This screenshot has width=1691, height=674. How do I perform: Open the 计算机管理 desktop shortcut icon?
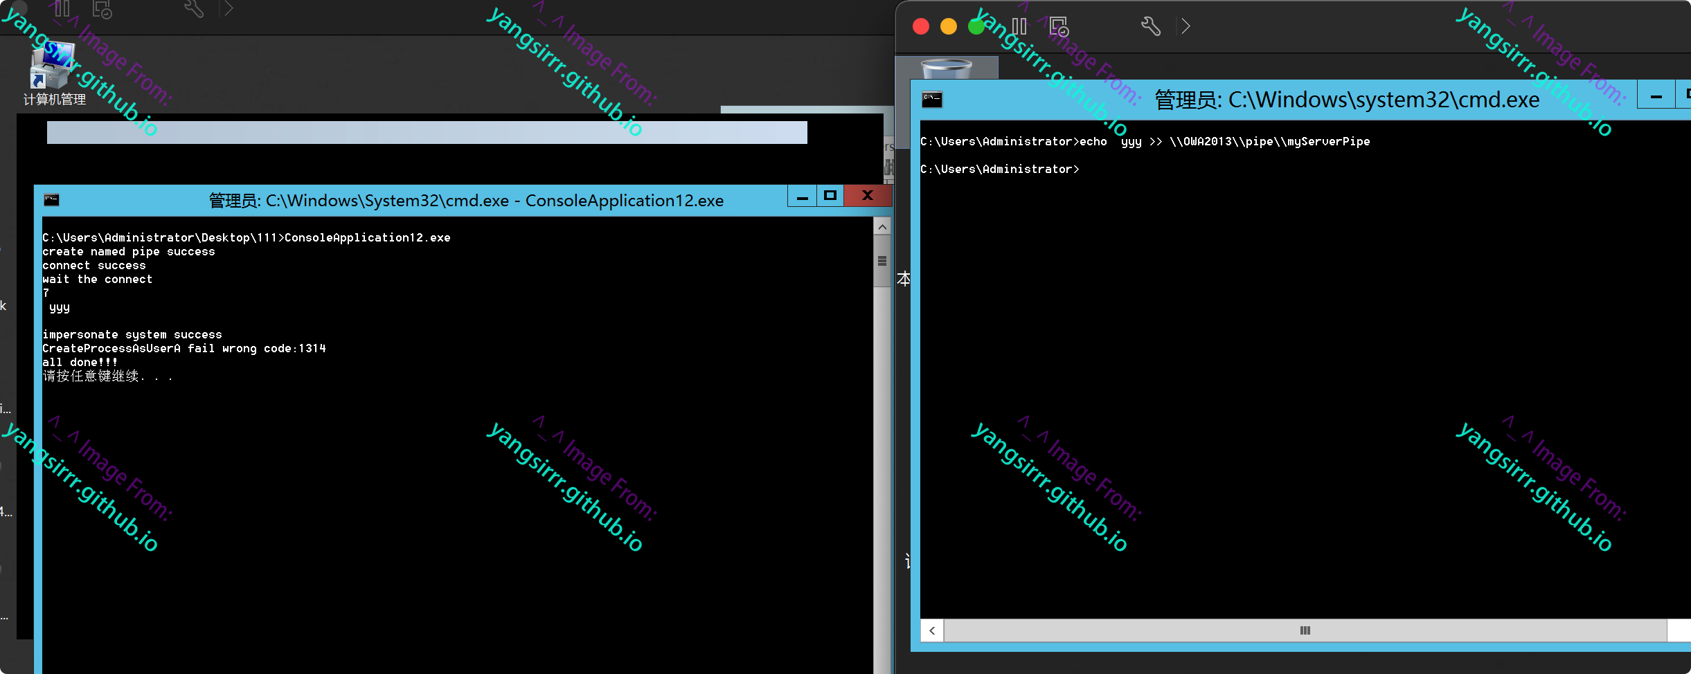[54, 73]
